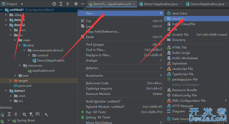
Task: Click the JavaScript File icon
Action: pyautogui.click(x=169, y=69)
